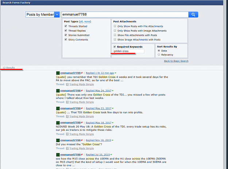The width and height of the screenshot is (228, 169).
Task: Uncheck the Threads Started checkbox
Action: tap(66, 26)
